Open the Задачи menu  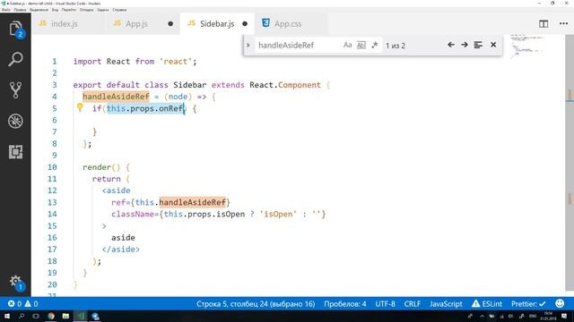(103, 10)
